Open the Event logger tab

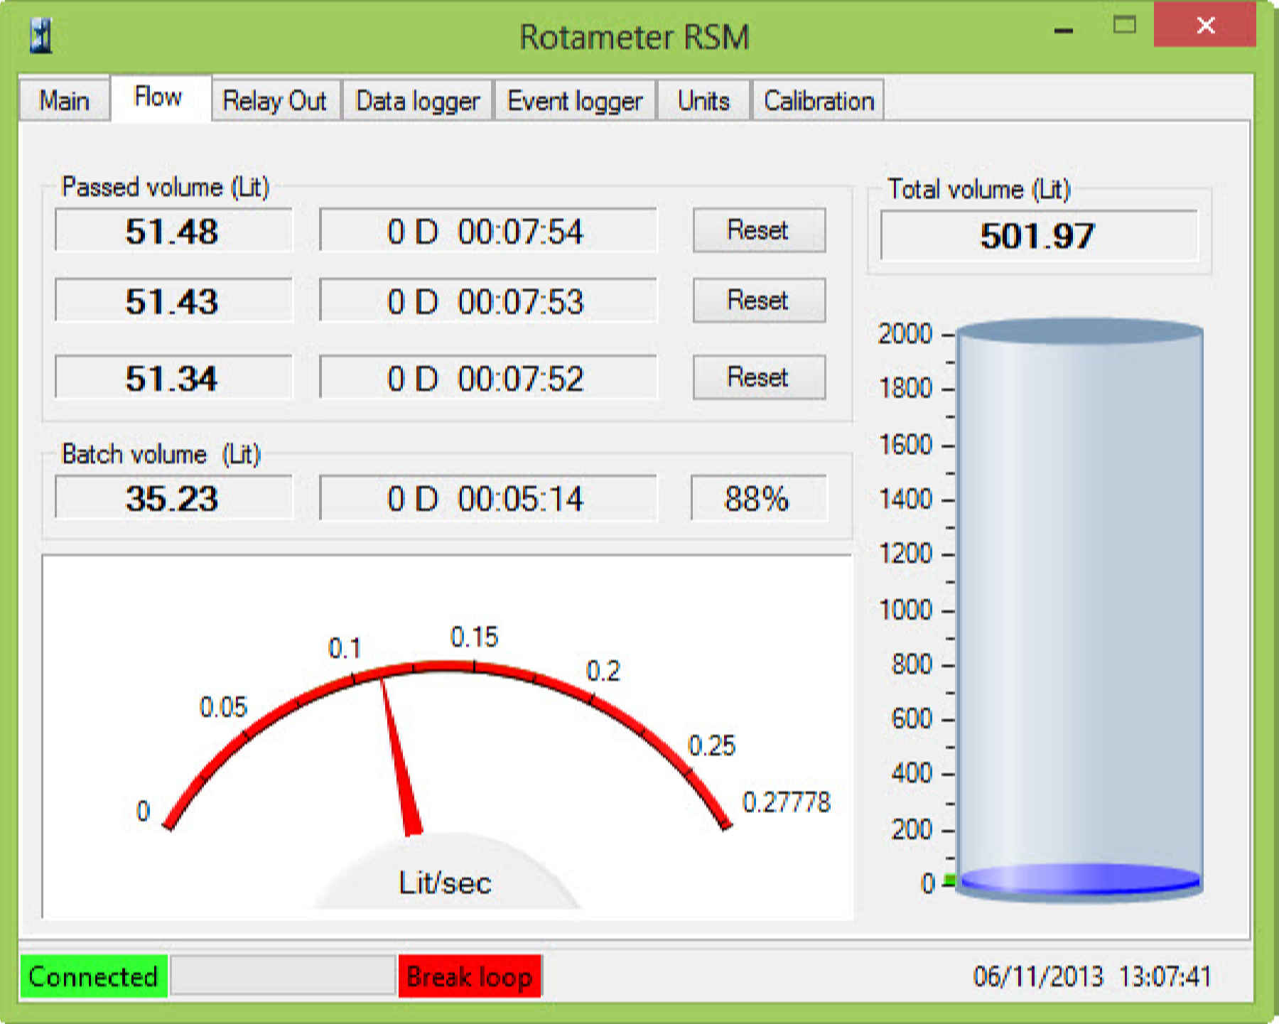(x=574, y=101)
